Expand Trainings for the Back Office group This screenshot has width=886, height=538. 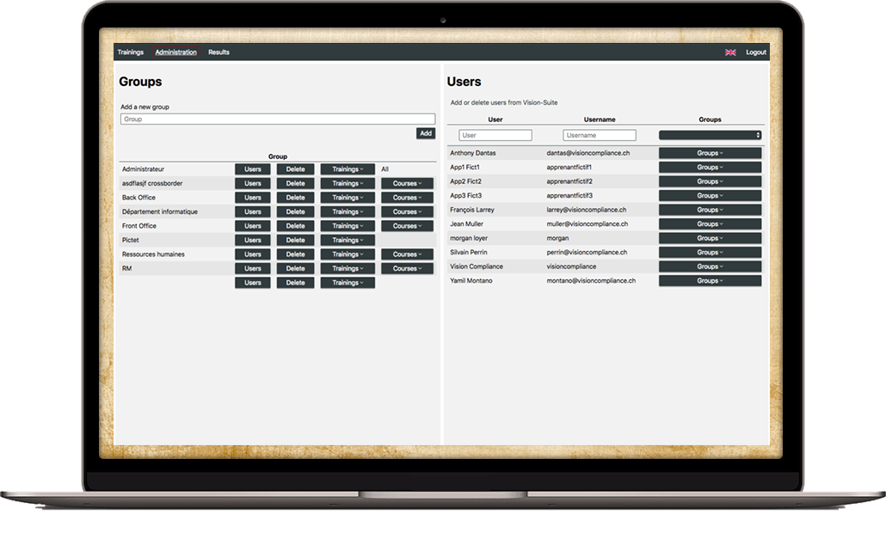pyautogui.click(x=348, y=198)
